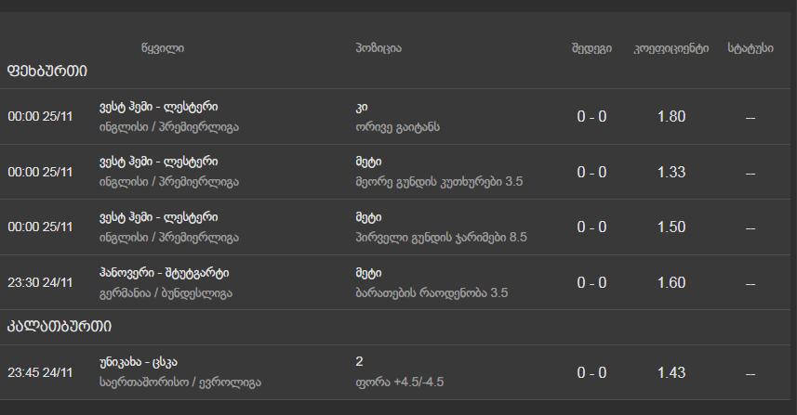Select the "კოეფიციენტი" column header
Image resolution: width=797 pixels, height=415 pixels.
coord(671,48)
